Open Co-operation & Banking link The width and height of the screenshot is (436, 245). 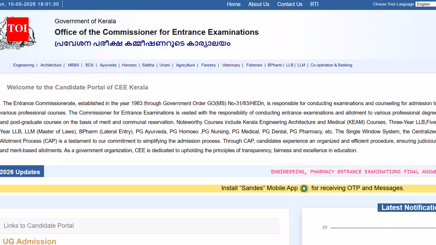click(331, 65)
